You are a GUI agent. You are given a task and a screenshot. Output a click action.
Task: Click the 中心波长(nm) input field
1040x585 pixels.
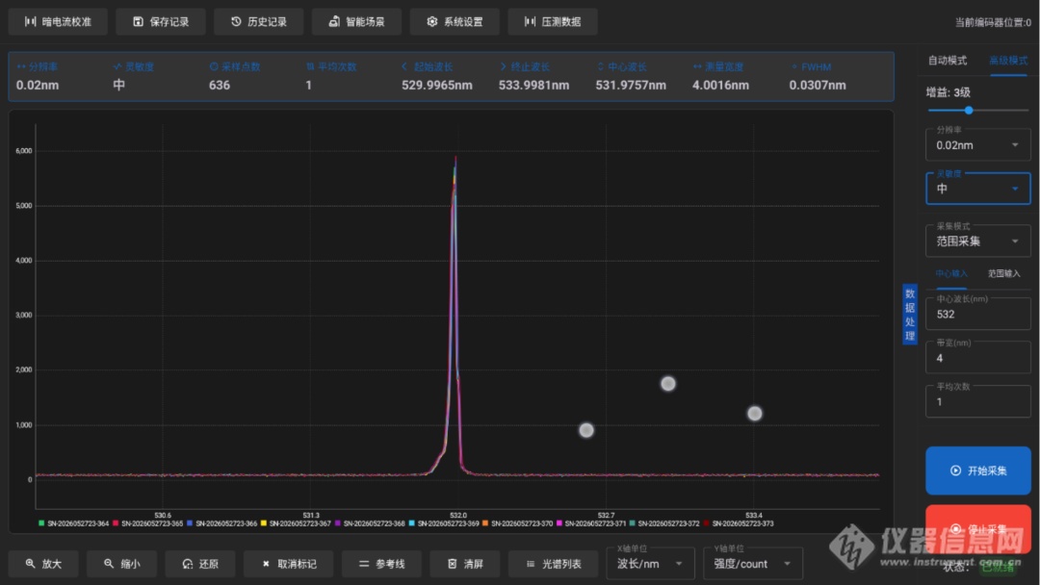click(x=978, y=314)
